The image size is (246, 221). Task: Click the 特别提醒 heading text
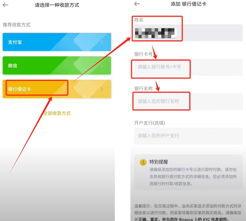point(159,162)
